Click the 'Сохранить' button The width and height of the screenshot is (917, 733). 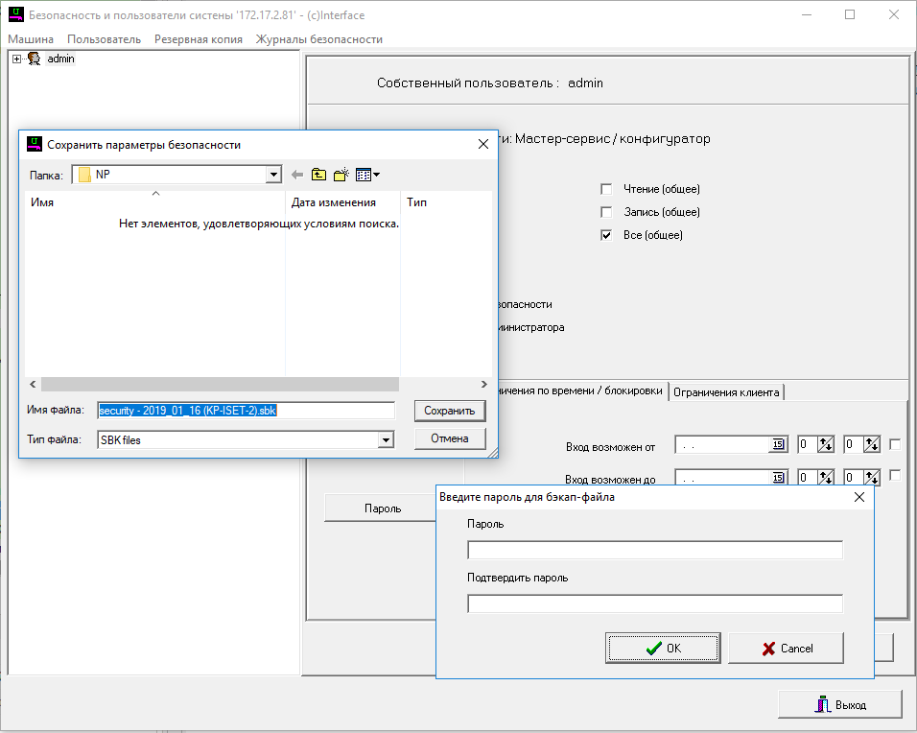[450, 411]
